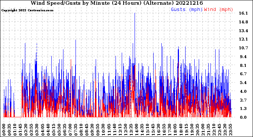Click the x-axis time label 00:35
Image resolution: width=253 pixels, height=137 pixels.
[10, 130]
